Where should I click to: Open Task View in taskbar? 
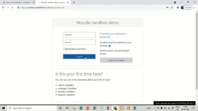(x=67, y=108)
